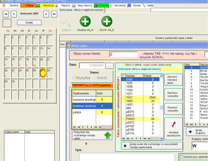Viewport: 208px width, 161px height.
Task: Click the Opis text area
Action: pos(127,157)
